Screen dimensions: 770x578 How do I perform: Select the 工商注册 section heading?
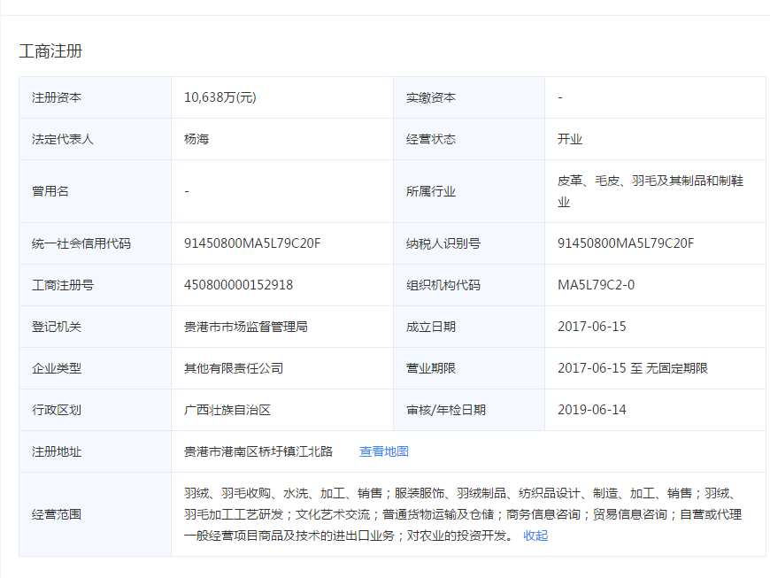click(x=50, y=51)
